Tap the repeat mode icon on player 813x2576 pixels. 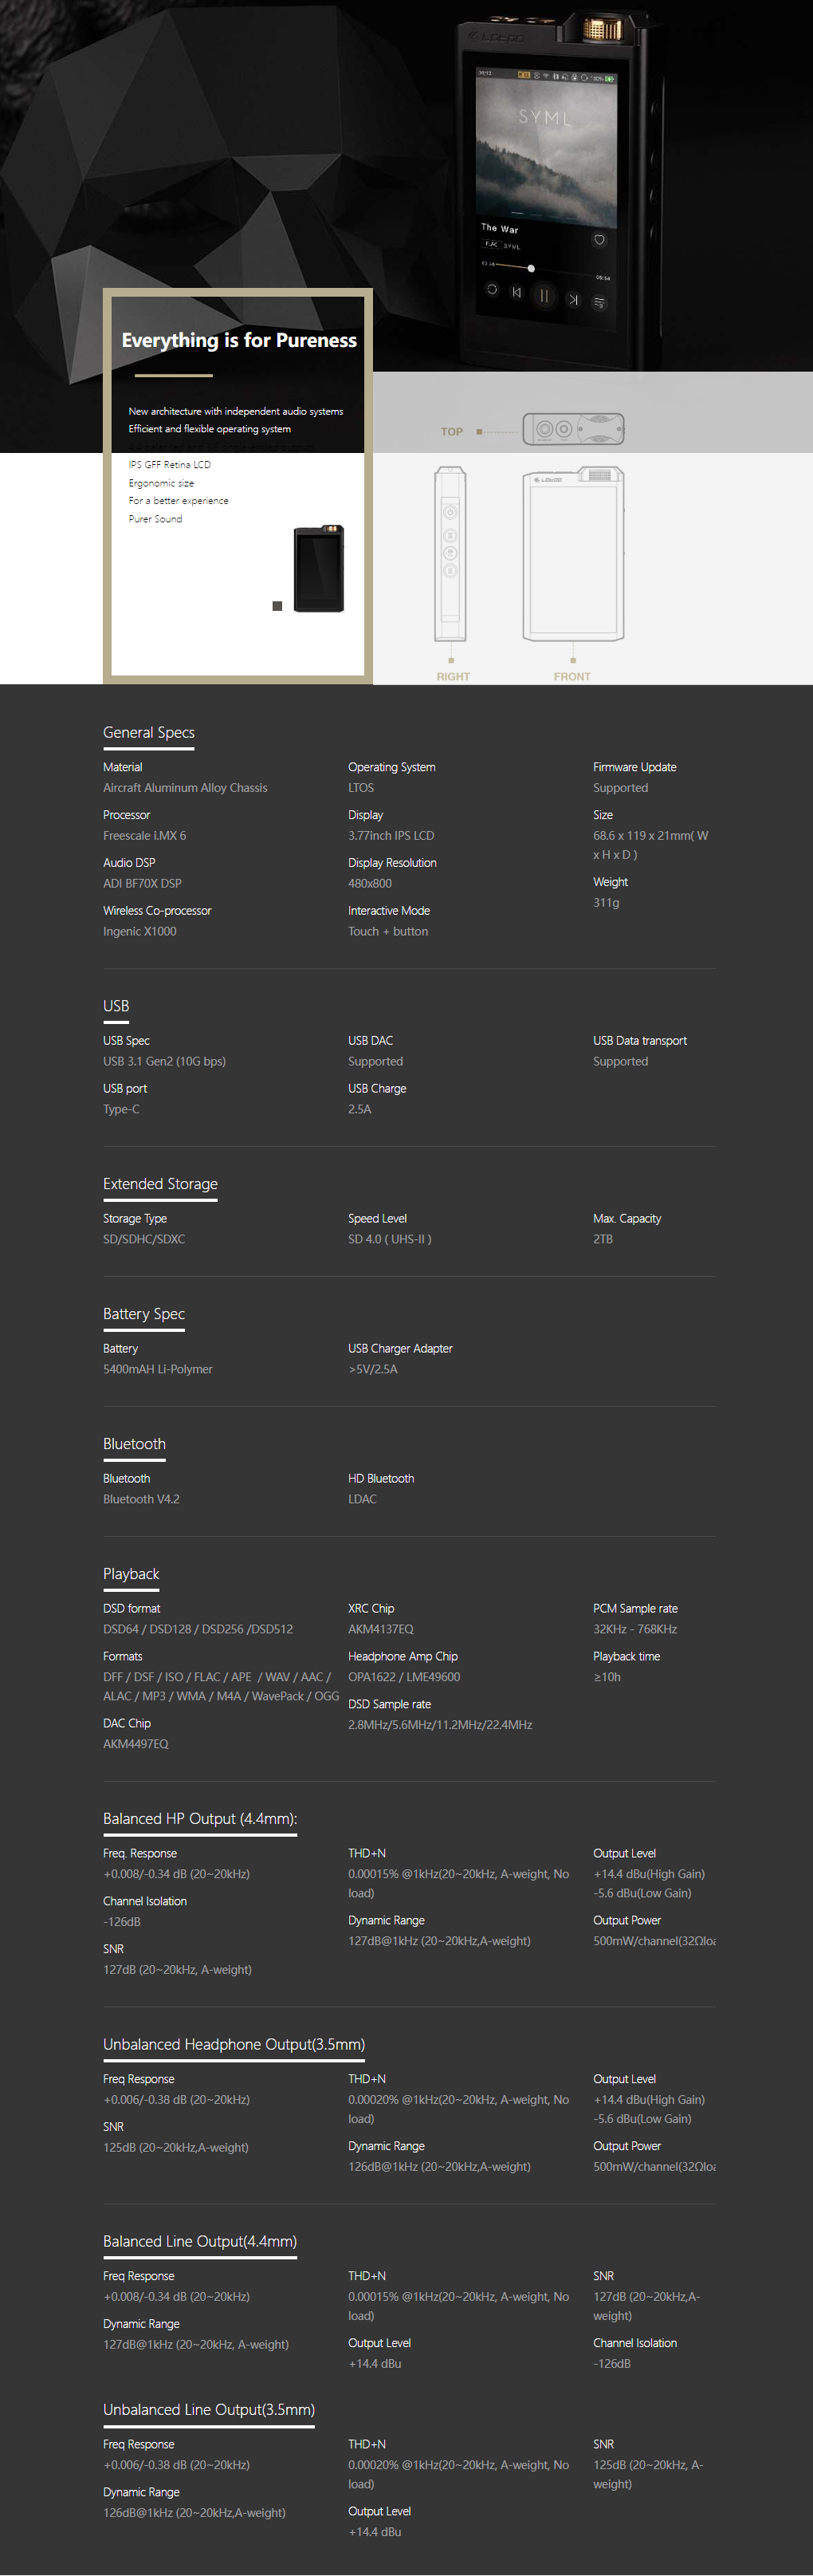click(492, 289)
